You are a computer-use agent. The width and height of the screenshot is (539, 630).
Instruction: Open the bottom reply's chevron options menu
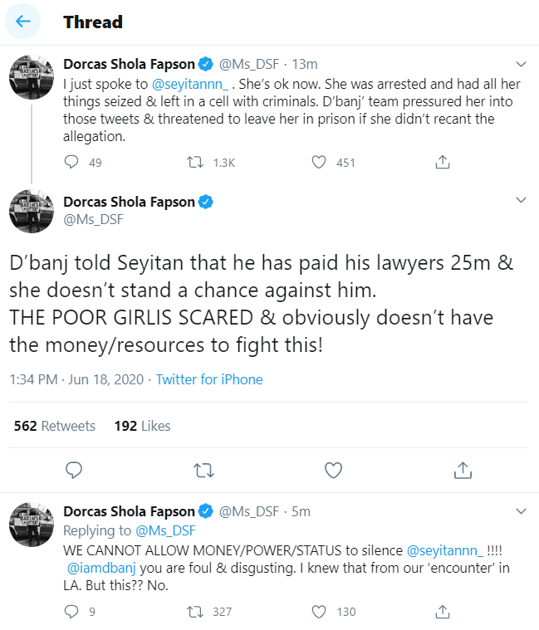pyautogui.click(x=521, y=511)
